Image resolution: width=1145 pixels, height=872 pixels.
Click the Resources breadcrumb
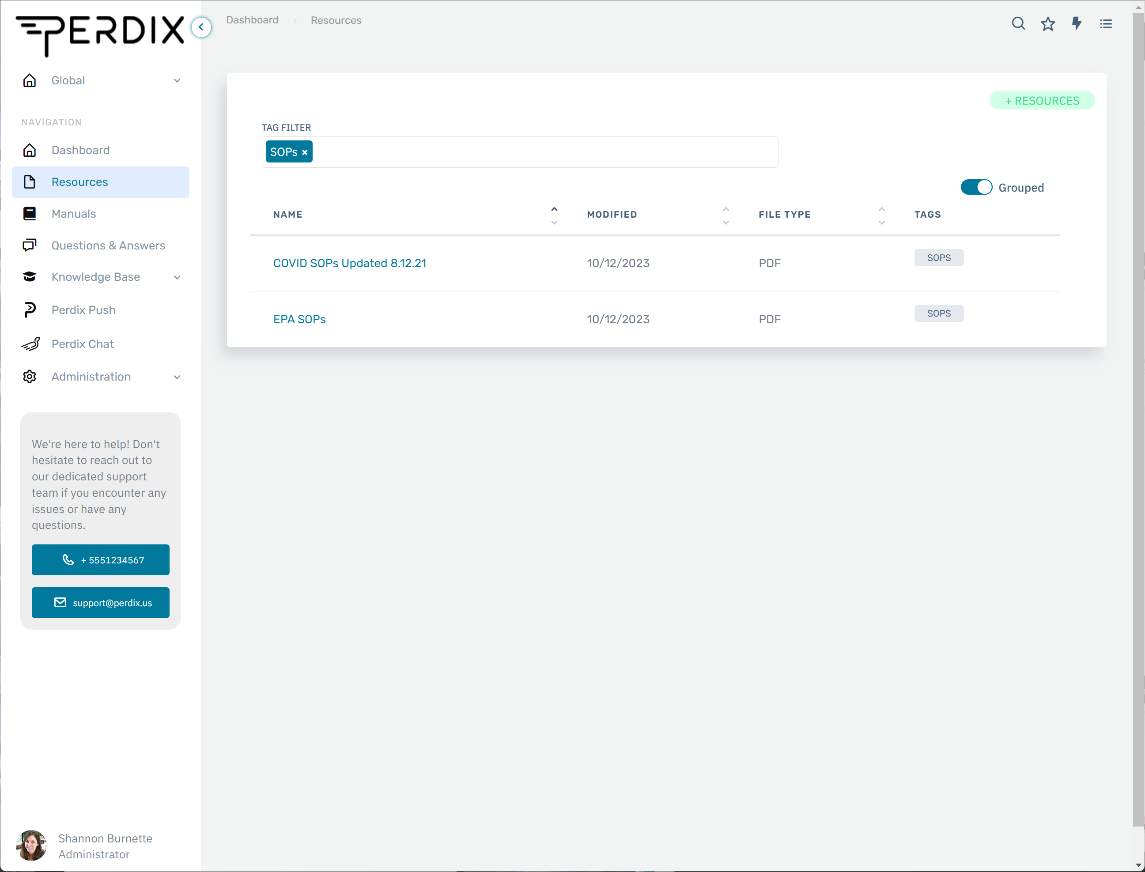pyautogui.click(x=336, y=20)
